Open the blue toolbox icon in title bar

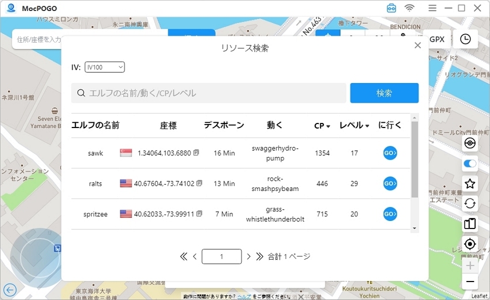tap(391, 8)
